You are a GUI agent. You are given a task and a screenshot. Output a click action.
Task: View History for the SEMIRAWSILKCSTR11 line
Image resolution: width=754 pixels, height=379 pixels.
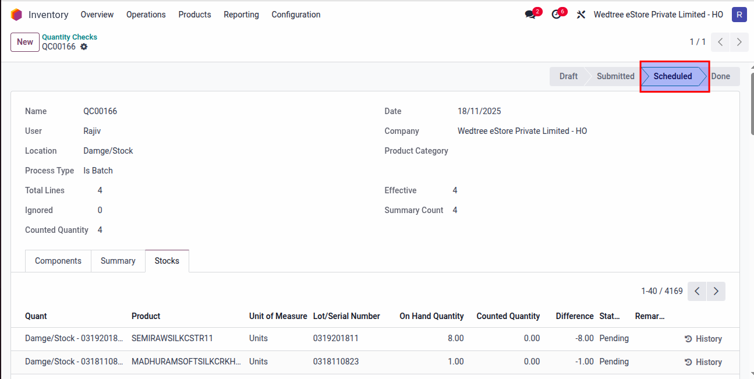tap(703, 339)
